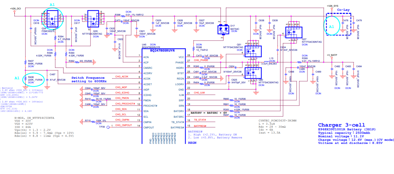Click the Q35 designator text
This screenshot has width=394, height=174.
coord(95,31)
